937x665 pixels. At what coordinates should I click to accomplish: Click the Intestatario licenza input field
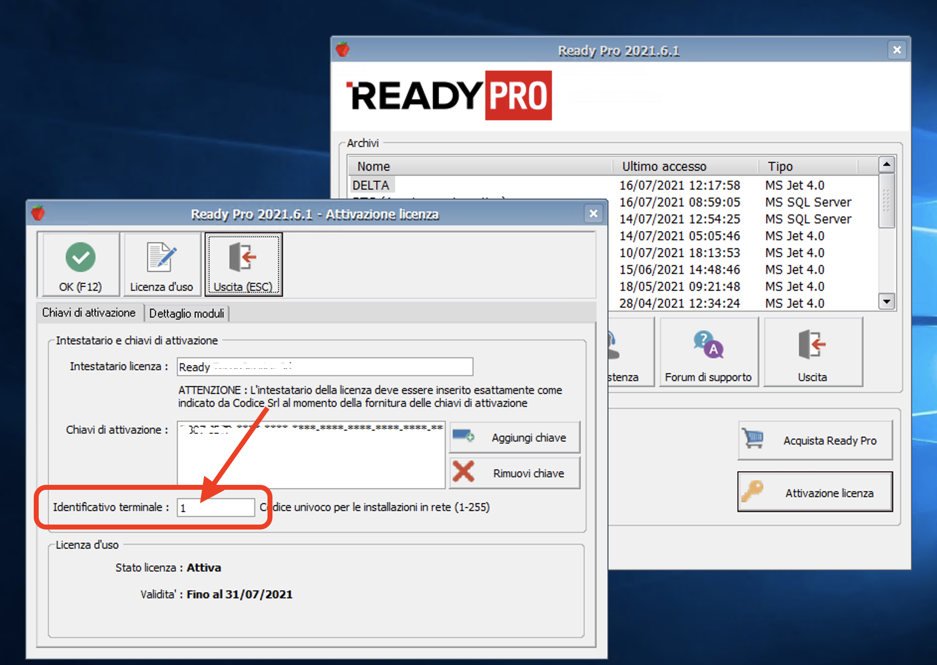tap(325, 367)
